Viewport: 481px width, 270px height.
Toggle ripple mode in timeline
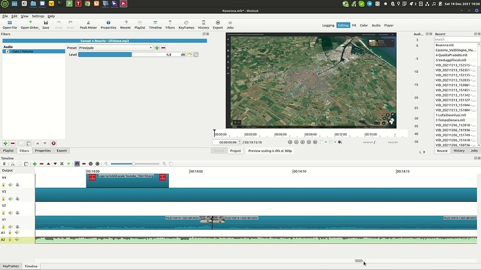coord(91,164)
